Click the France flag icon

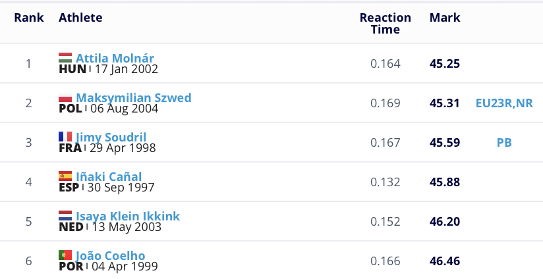pos(65,136)
